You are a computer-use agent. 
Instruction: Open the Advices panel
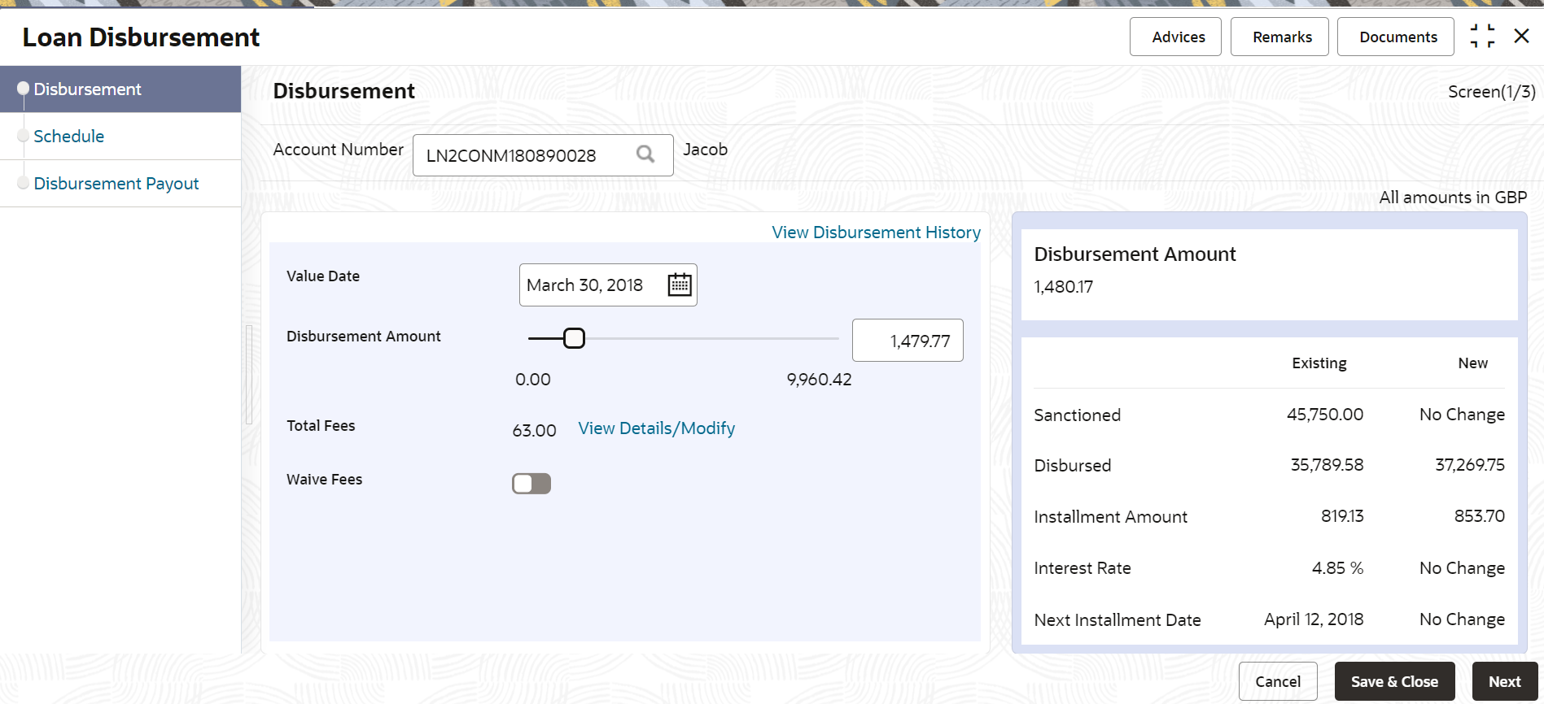[x=1175, y=37]
